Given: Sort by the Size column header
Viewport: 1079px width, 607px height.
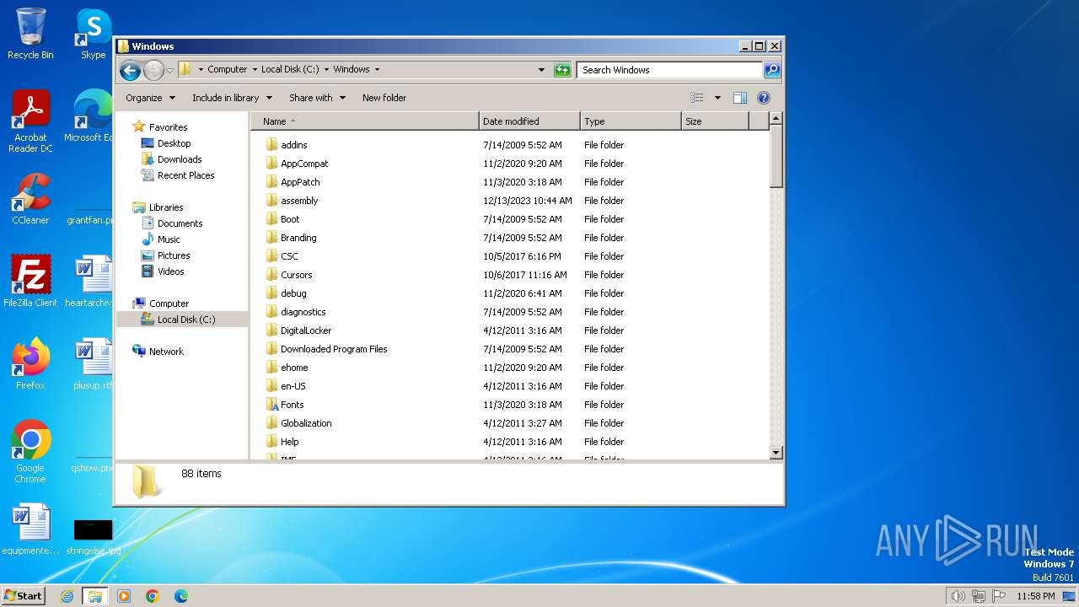Looking at the screenshot, I should pos(715,121).
